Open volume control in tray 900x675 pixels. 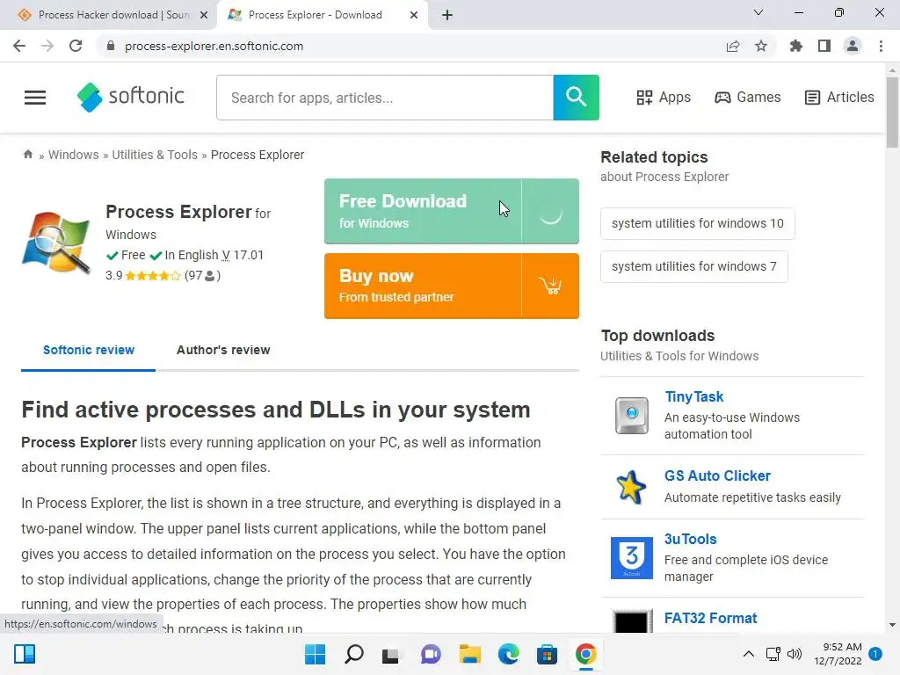point(795,654)
